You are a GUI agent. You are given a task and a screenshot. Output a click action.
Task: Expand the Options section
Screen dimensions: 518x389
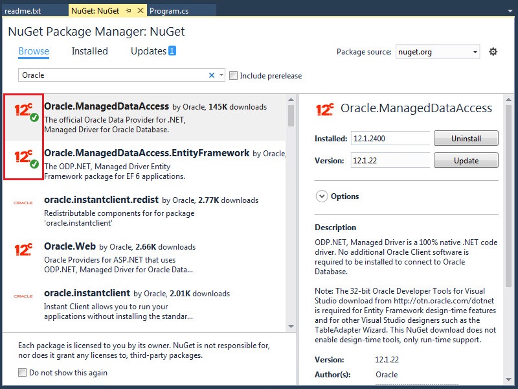click(321, 196)
